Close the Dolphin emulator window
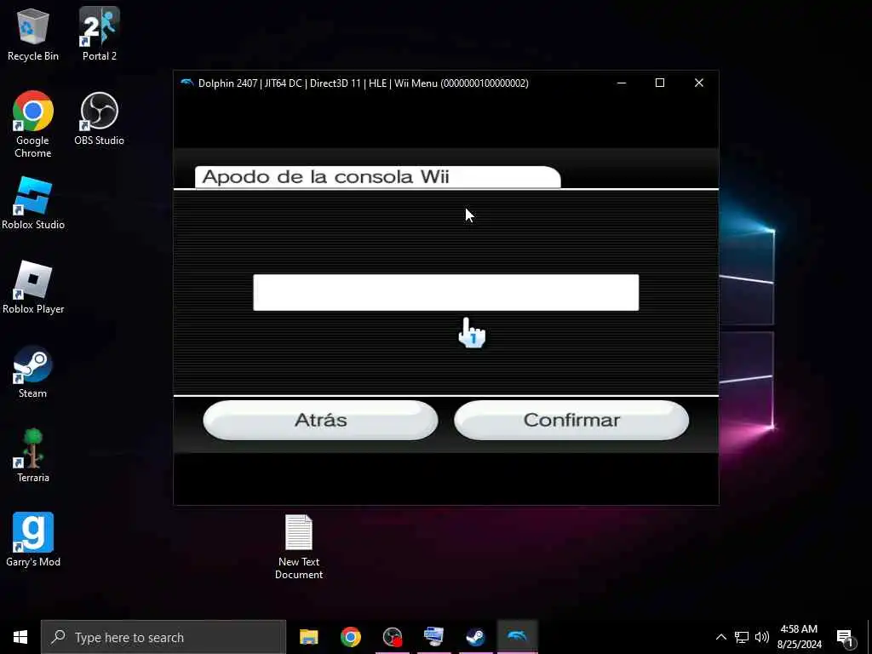The width and height of the screenshot is (872, 654). [699, 83]
